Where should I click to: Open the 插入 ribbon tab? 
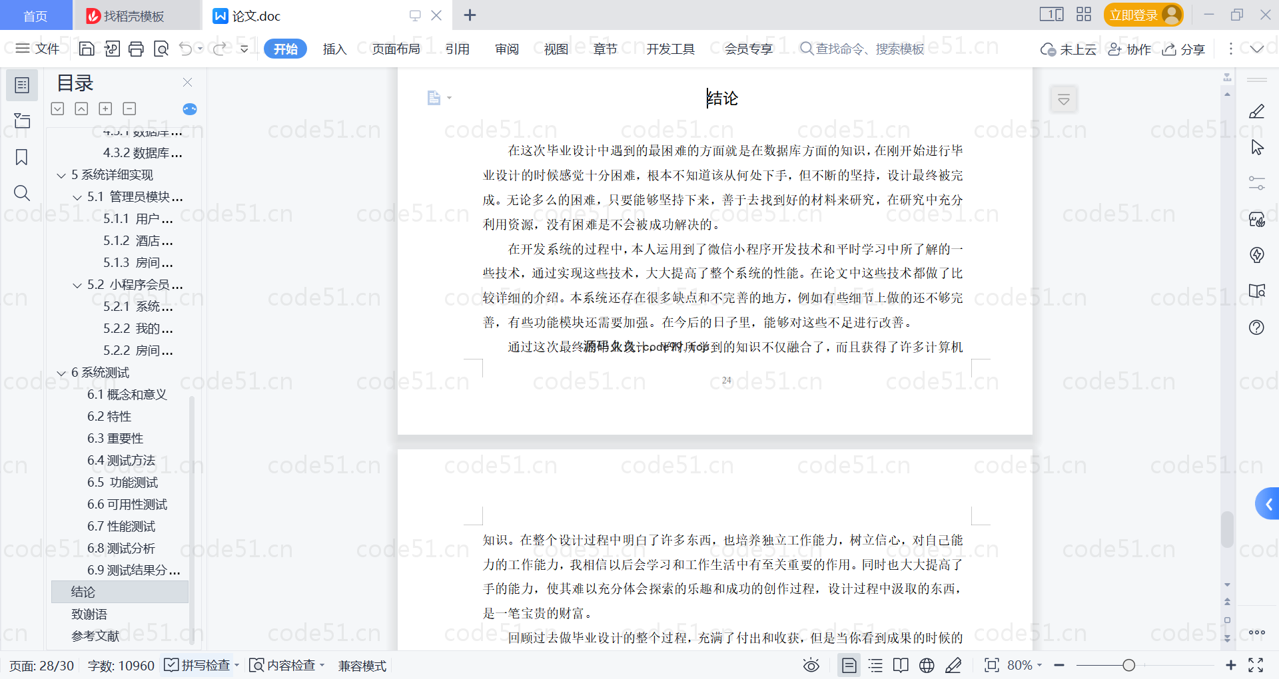334,49
